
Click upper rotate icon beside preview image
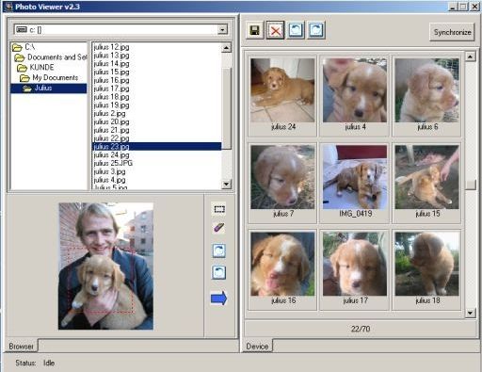(218, 251)
